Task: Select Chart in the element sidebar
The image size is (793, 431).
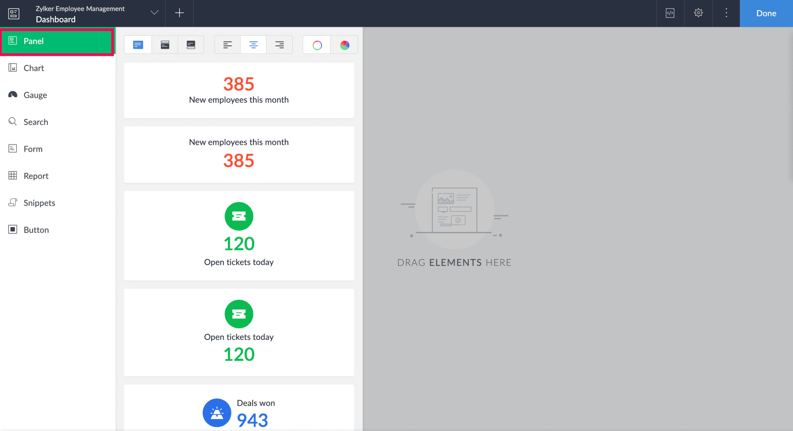Action: tap(34, 68)
